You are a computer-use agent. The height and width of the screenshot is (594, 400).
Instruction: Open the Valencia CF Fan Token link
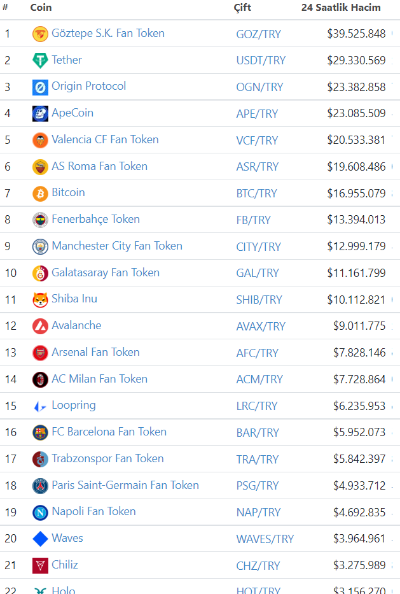[x=105, y=139]
